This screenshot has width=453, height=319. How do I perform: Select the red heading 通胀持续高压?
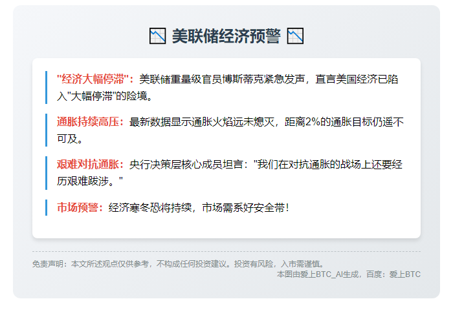coord(88,121)
